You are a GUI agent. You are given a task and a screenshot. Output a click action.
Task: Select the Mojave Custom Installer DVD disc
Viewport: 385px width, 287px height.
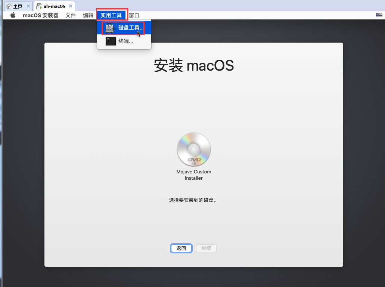[193, 149]
